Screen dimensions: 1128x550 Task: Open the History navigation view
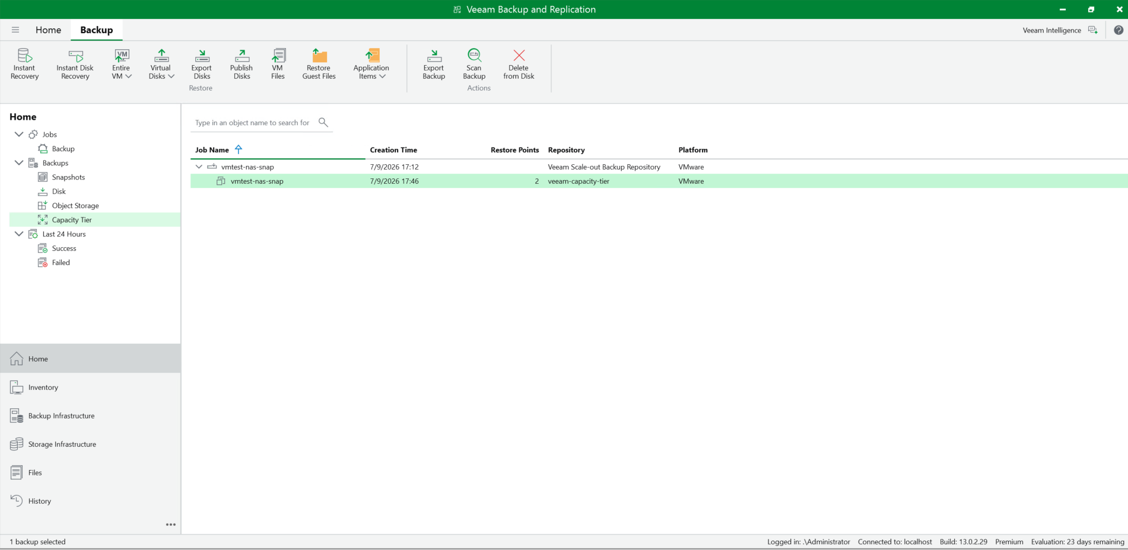(90, 501)
